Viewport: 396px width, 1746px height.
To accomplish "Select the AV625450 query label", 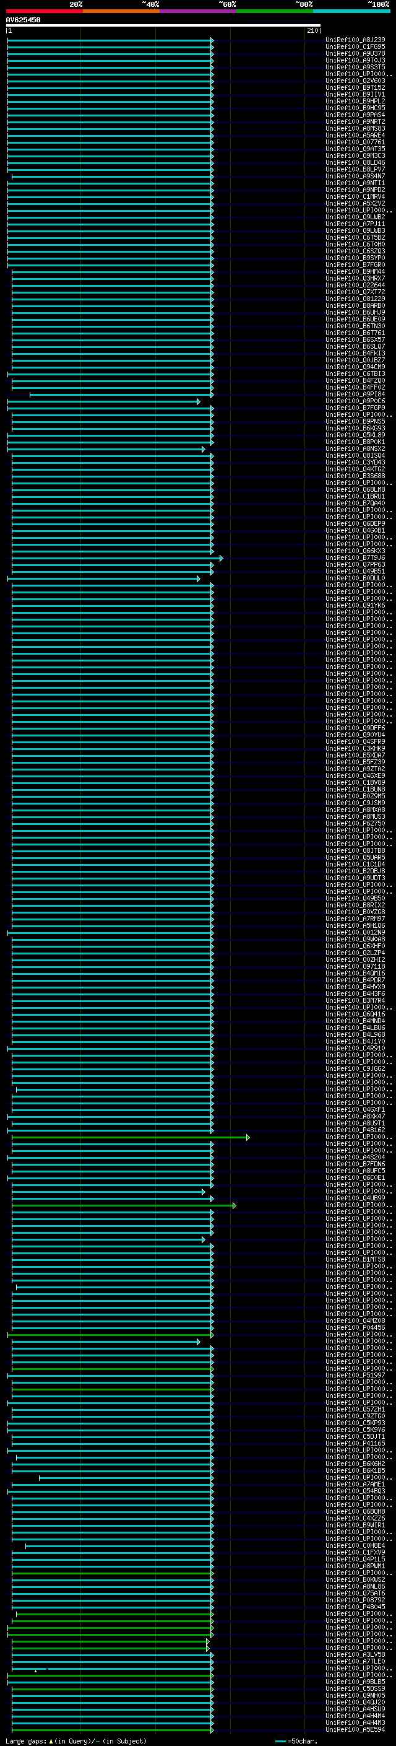I will tap(23, 20).
